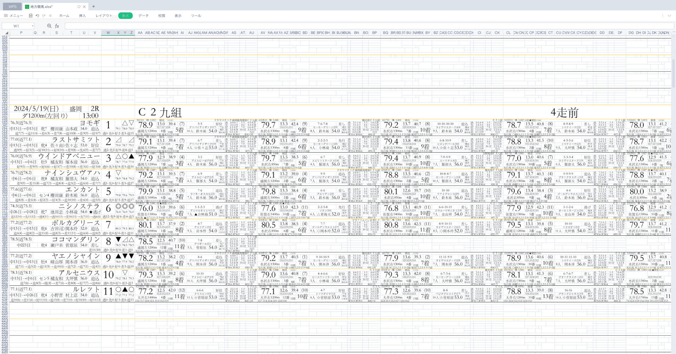676x354 pixels.
Task: Click into the Name Box showing W1
Action: [x=17, y=26]
